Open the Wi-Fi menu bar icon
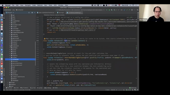170x95 pixels. (x=133, y=5)
